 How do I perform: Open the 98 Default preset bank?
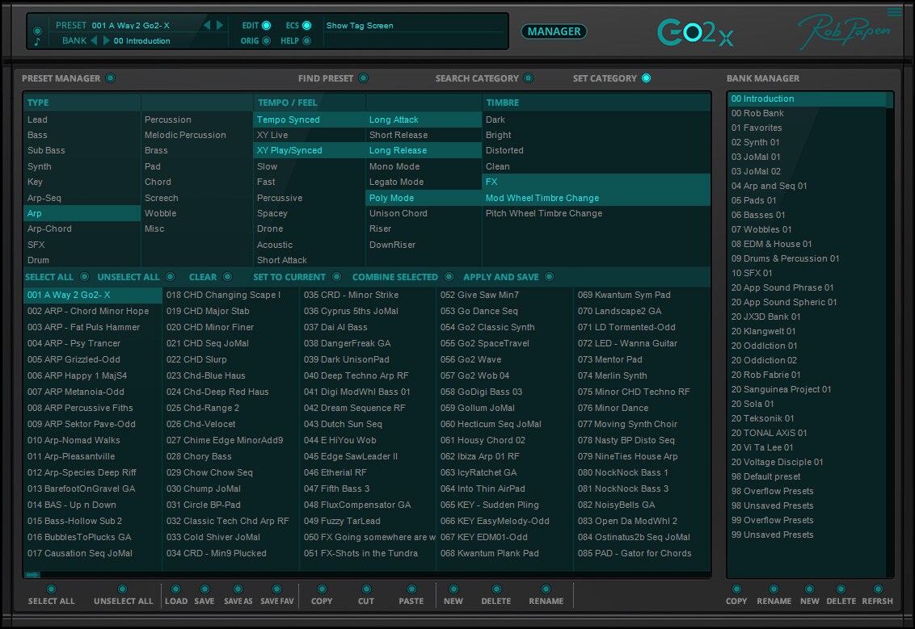tap(807, 476)
